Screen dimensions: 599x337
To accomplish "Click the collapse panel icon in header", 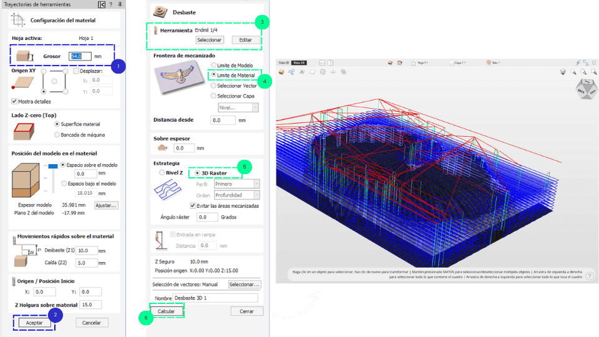I will [x=101, y=4].
